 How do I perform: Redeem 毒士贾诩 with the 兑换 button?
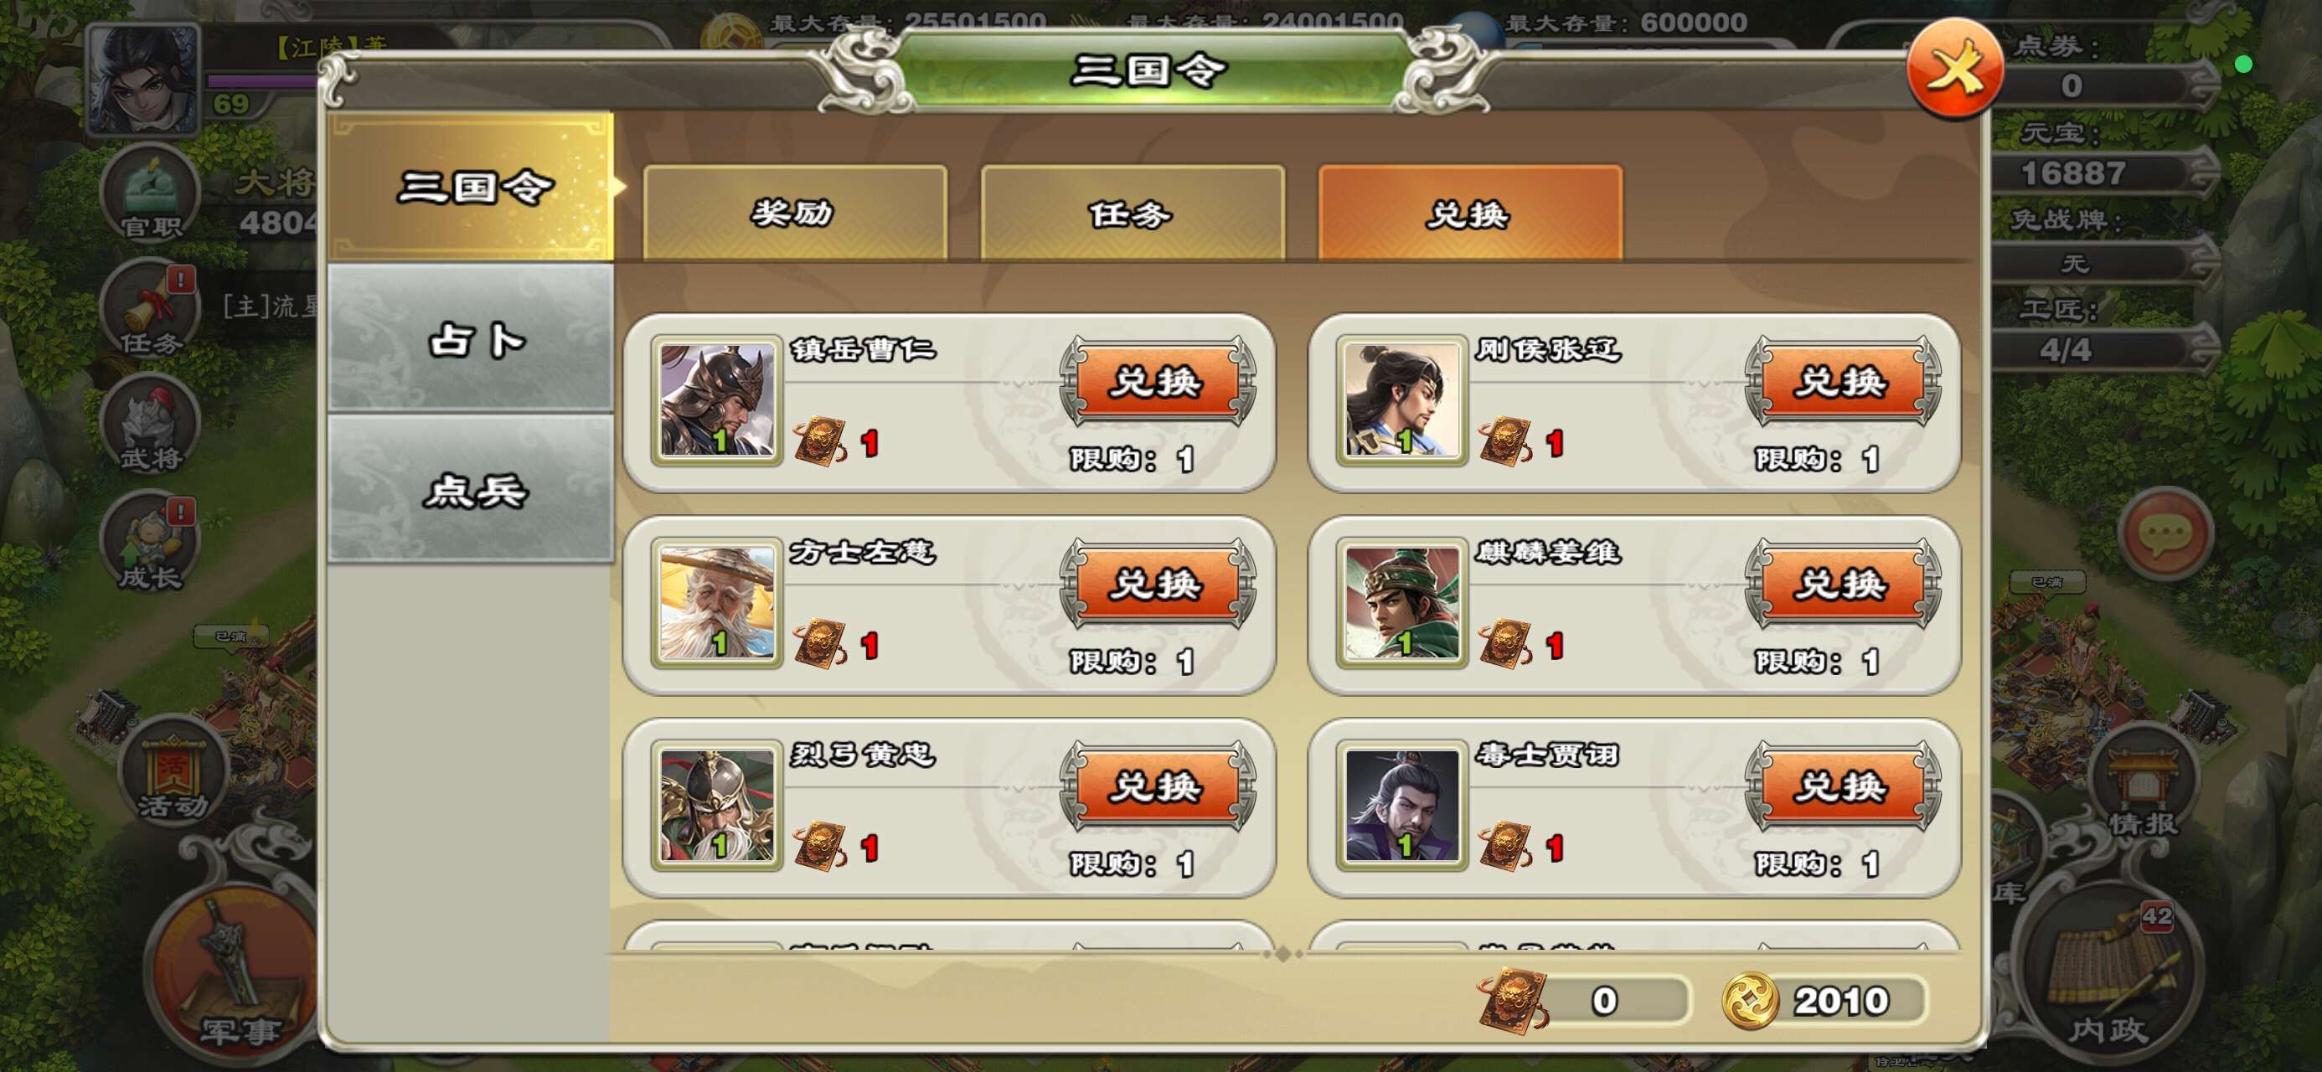click(x=1843, y=786)
